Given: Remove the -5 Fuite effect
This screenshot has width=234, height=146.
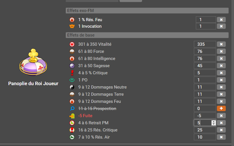Looking at the screenshot, I should point(221,116).
